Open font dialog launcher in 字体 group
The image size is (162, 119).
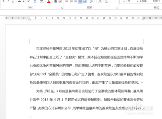[62, 8]
